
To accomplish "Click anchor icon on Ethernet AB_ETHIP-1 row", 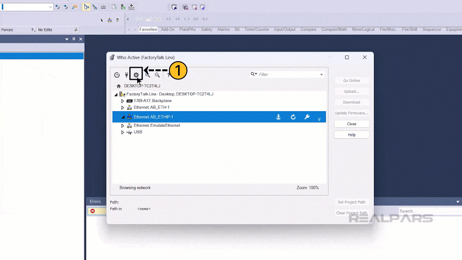I will pos(278,117).
